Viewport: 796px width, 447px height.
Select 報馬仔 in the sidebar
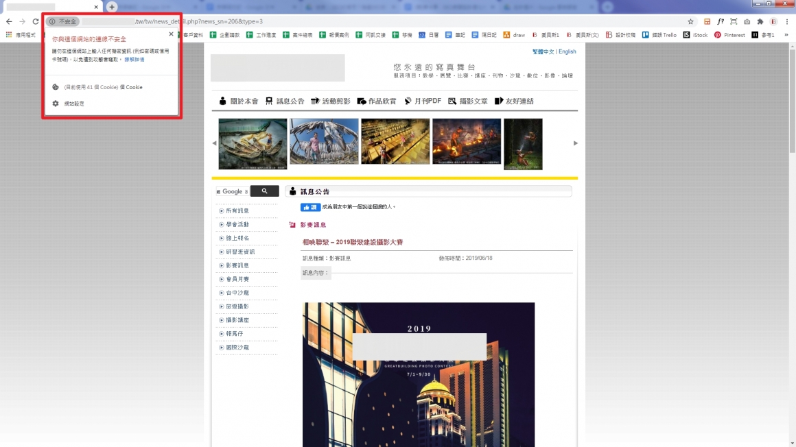click(x=235, y=334)
